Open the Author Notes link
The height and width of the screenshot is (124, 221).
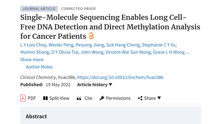pos(39,67)
